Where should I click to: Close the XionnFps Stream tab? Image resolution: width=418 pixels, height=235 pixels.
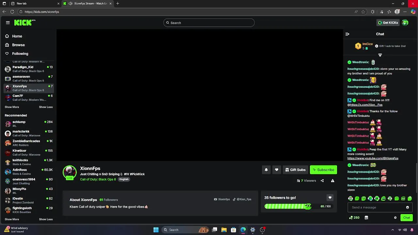[x=111, y=4]
